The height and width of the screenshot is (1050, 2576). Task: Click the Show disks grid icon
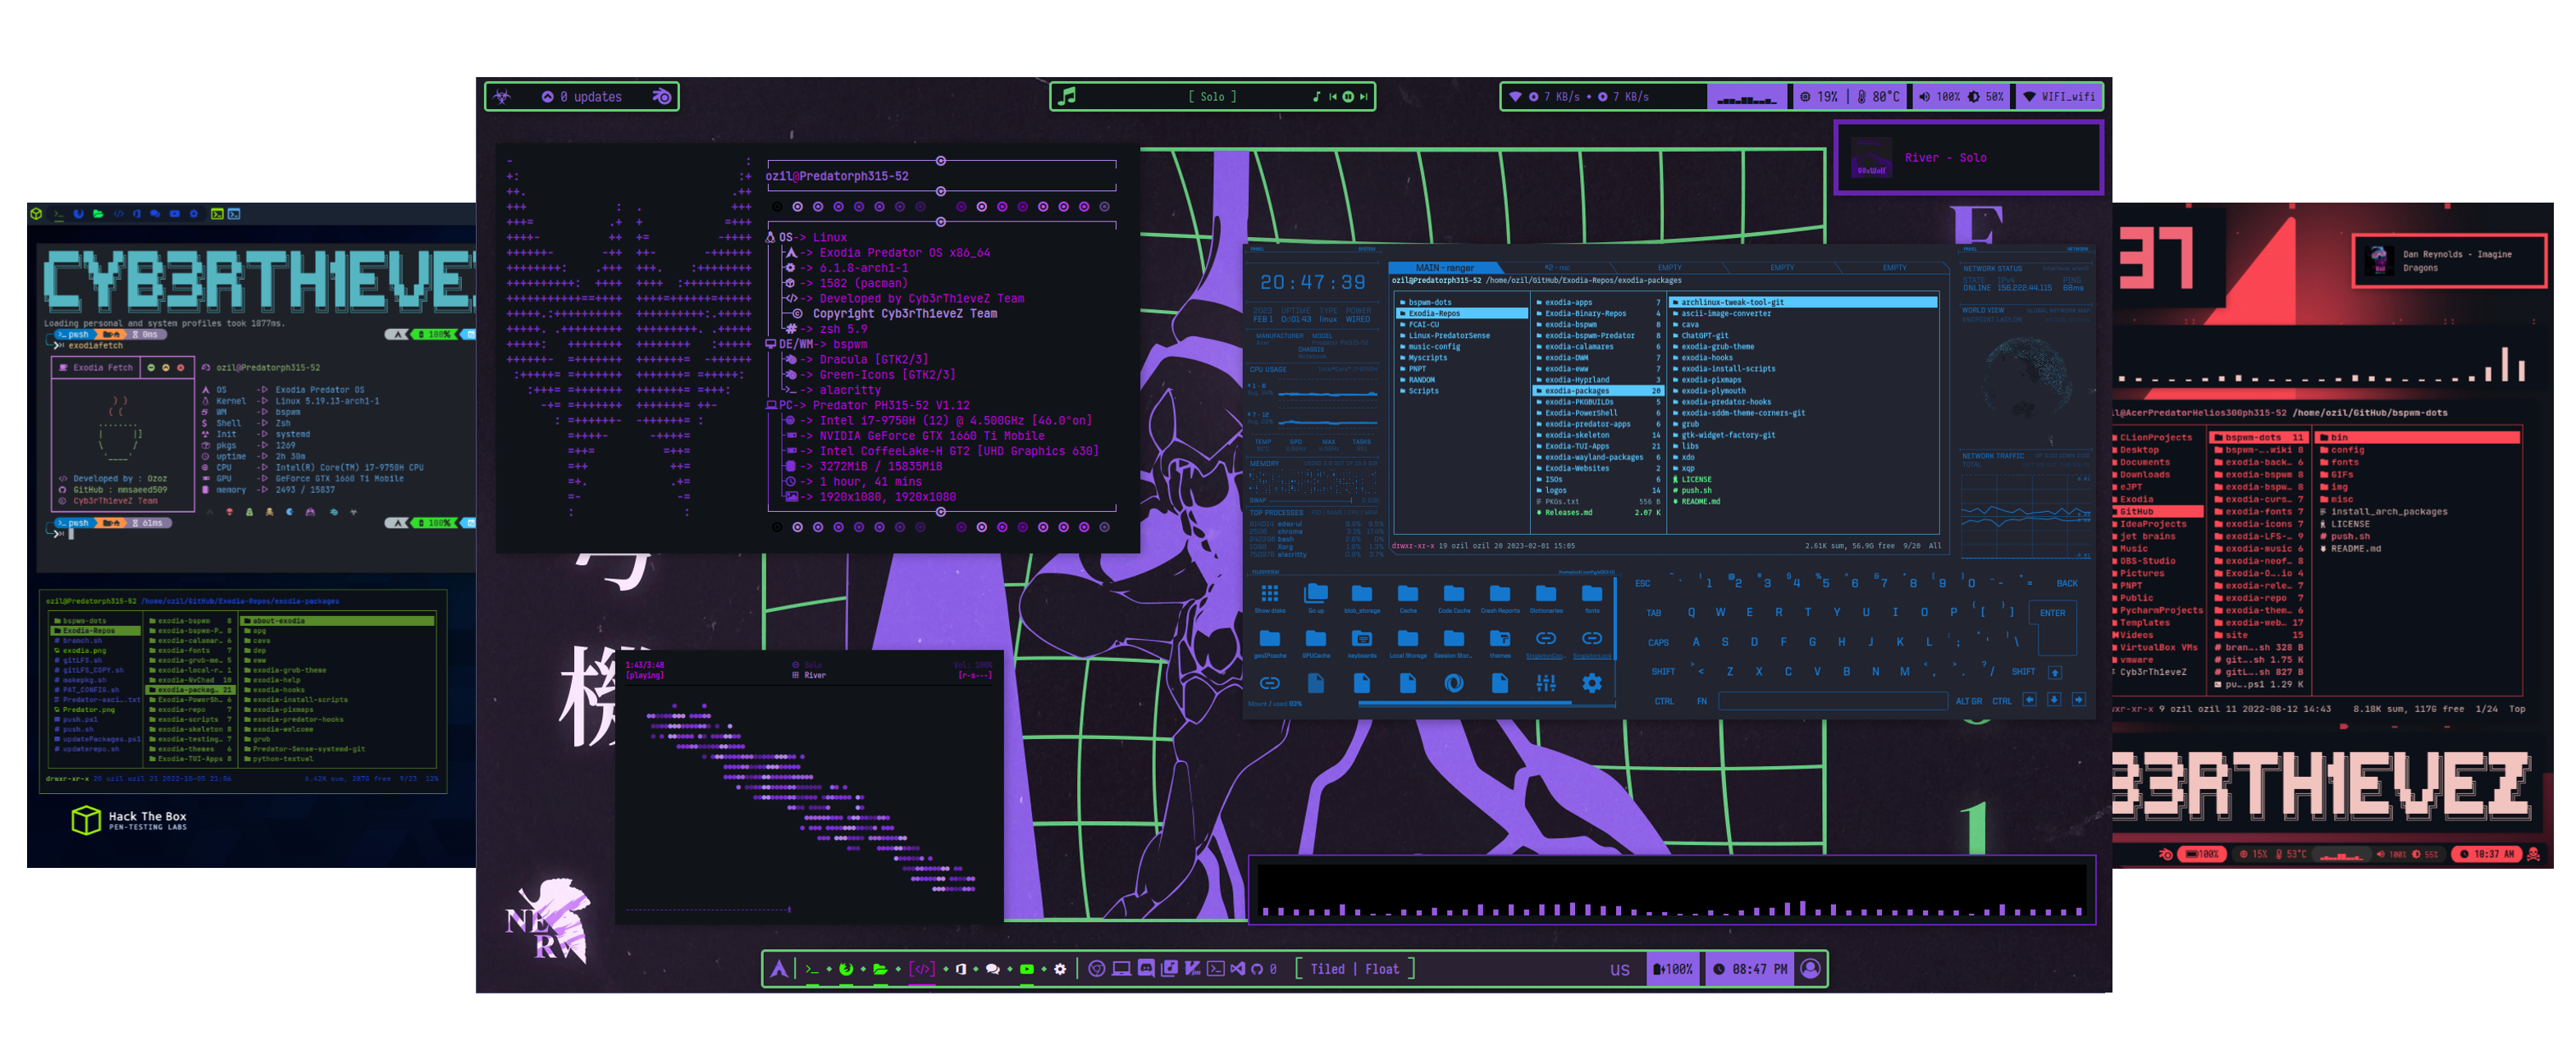pyautogui.click(x=1269, y=594)
